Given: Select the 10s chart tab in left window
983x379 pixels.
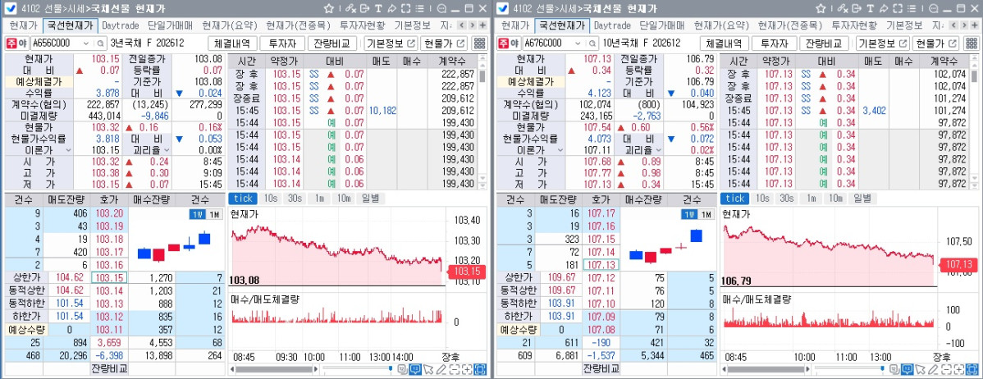Looking at the screenshot, I should [271, 198].
